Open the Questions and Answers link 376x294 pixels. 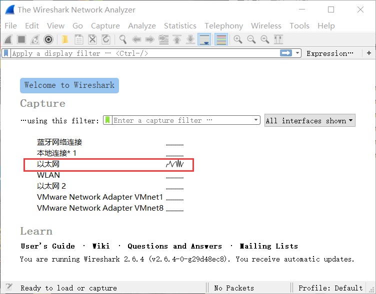pos(174,246)
